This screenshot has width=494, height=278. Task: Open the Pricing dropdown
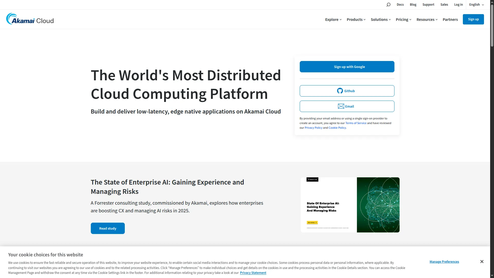click(x=403, y=20)
